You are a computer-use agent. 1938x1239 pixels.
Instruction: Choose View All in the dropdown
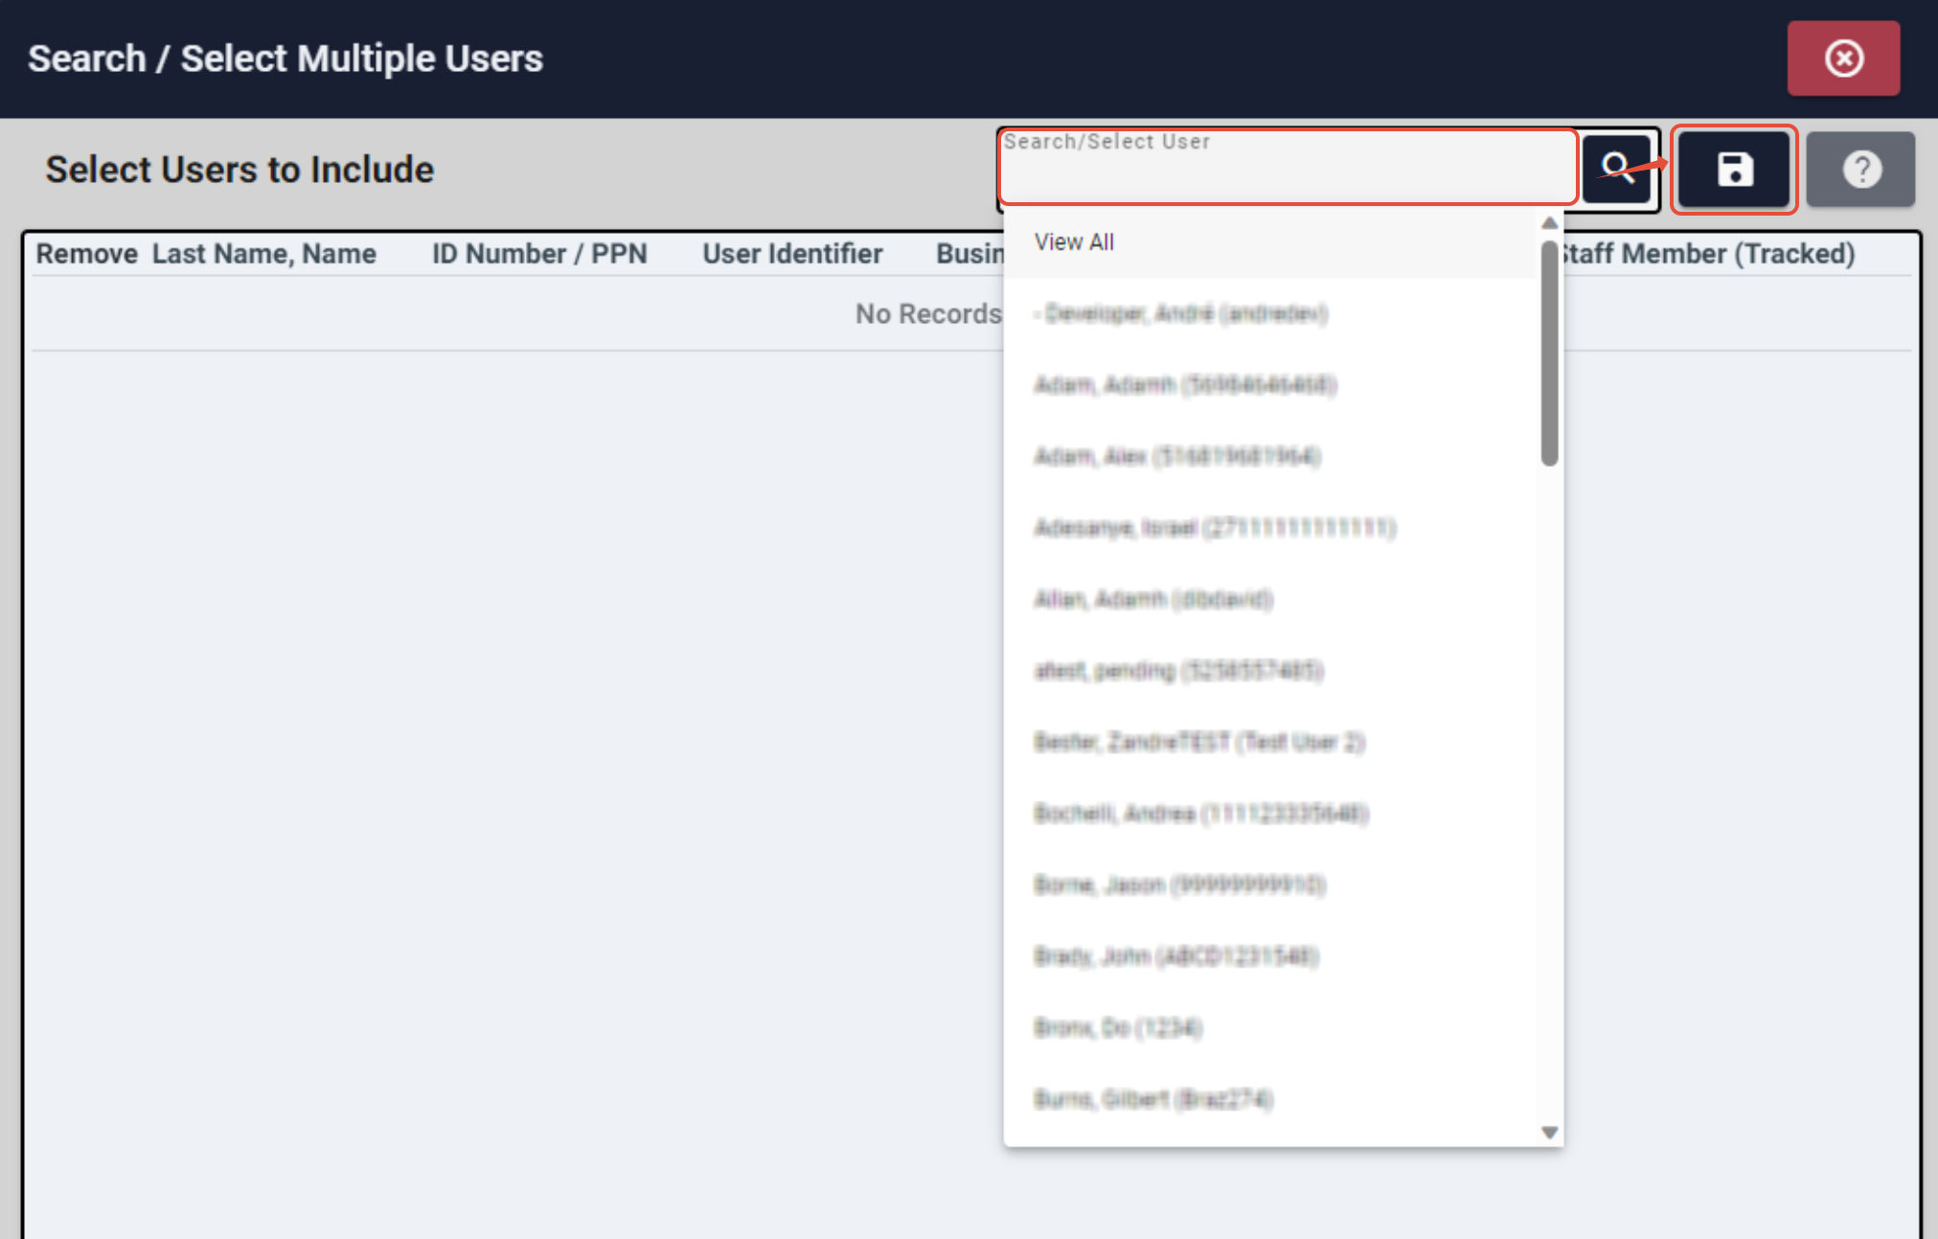[x=1074, y=242]
